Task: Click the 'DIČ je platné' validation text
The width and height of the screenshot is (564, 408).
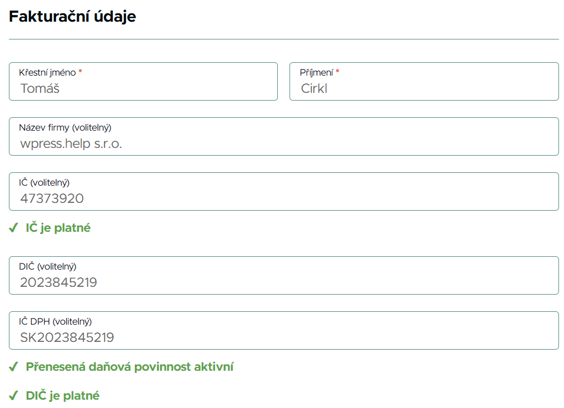Action: coord(62,396)
